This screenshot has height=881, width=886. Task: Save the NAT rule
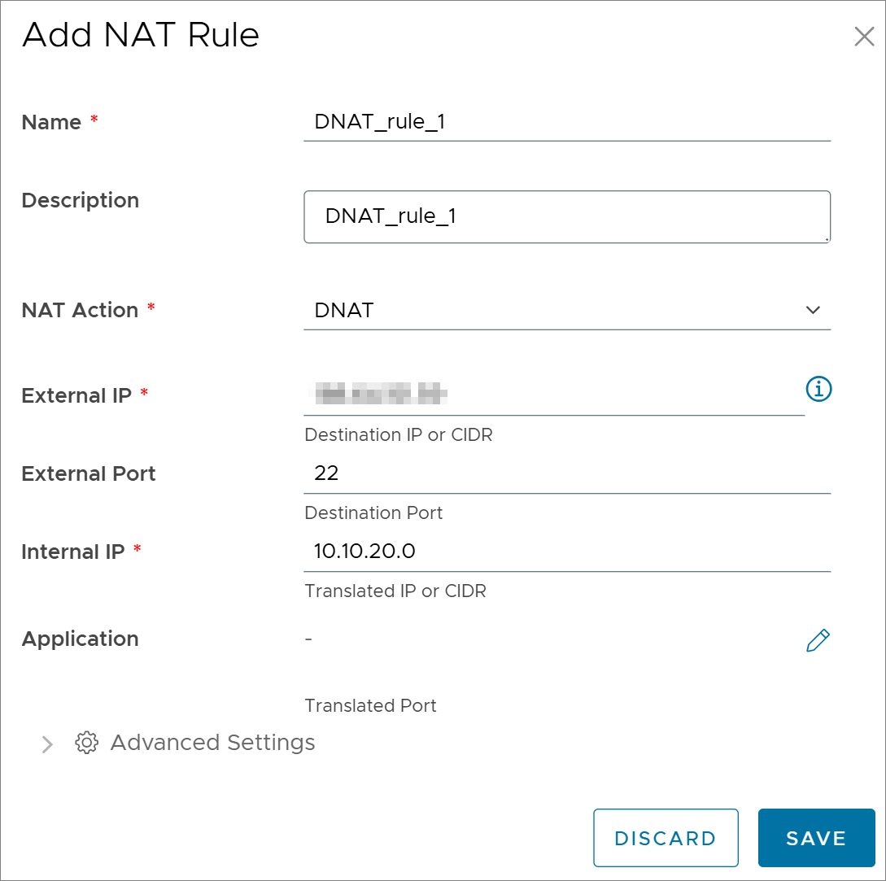click(816, 838)
